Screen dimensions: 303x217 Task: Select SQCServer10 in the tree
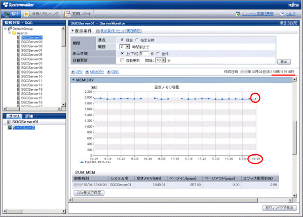pos(32,77)
